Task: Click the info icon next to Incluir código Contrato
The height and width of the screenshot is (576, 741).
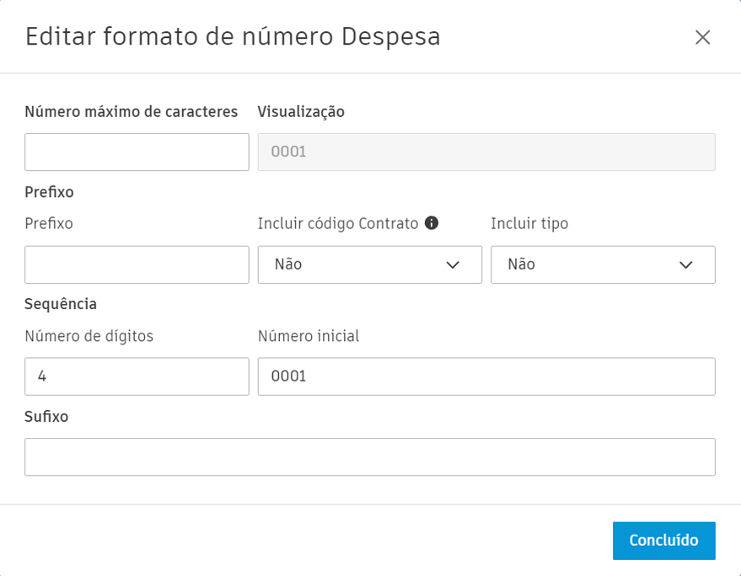Action: [434, 223]
